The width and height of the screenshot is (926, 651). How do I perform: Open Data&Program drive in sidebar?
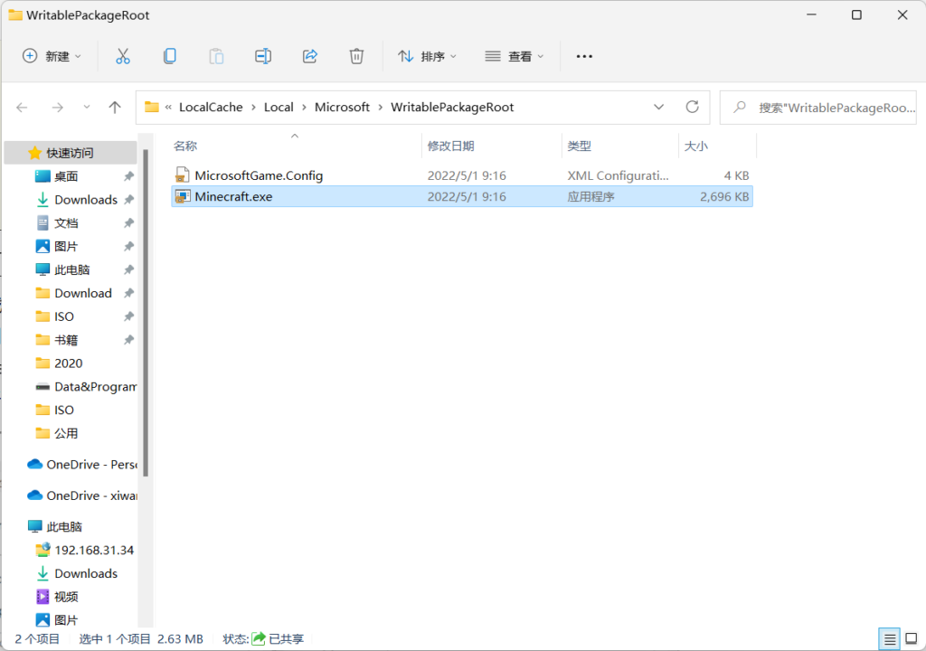coord(94,387)
